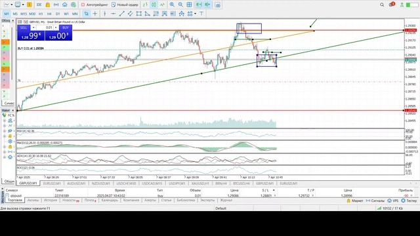Switch to EURUSD,M1 chart tab
This screenshot has width=420, height=236.
tap(52, 184)
